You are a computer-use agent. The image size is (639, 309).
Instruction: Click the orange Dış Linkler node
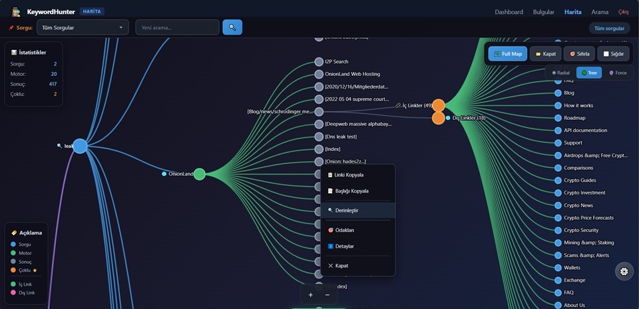point(439,119)
